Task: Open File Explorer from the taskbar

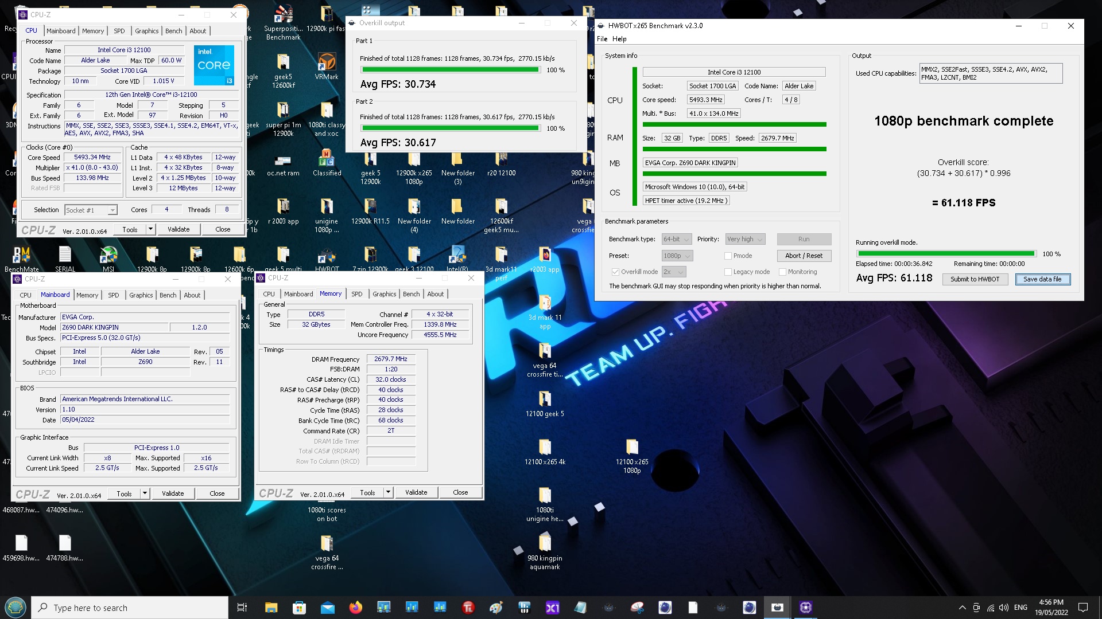Action: coord(271,608)
